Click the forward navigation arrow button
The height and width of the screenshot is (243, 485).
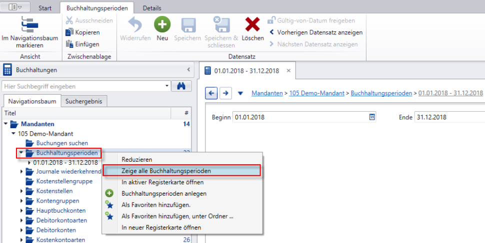(226, 93)
